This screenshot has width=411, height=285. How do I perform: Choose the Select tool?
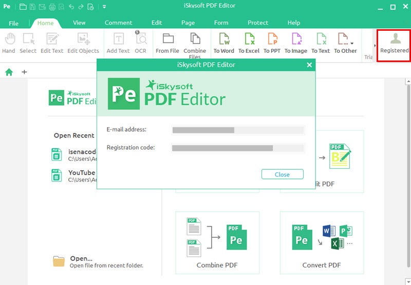tap(28, 43)
